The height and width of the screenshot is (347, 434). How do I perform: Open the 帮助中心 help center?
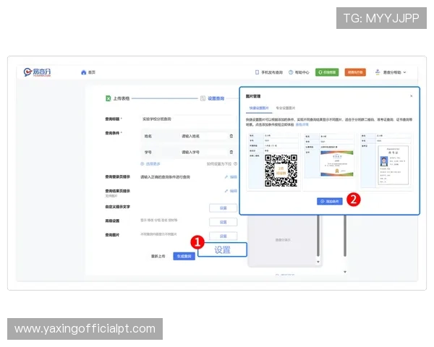pyautogui.click(x=299, y=72)
